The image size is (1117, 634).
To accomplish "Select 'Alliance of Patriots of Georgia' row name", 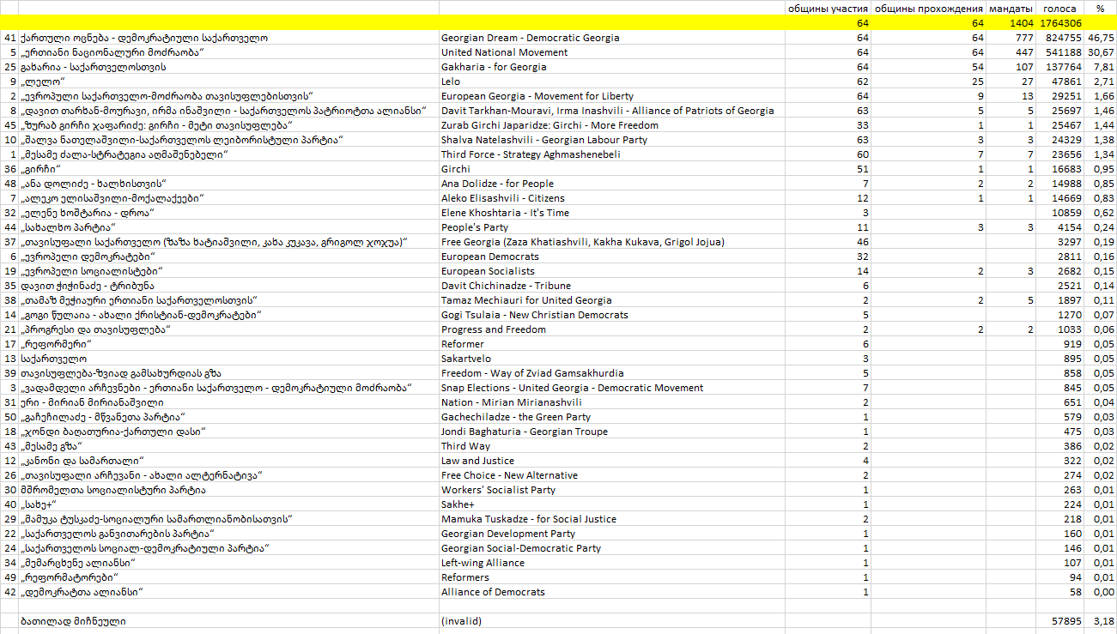I will click(612, 111).
